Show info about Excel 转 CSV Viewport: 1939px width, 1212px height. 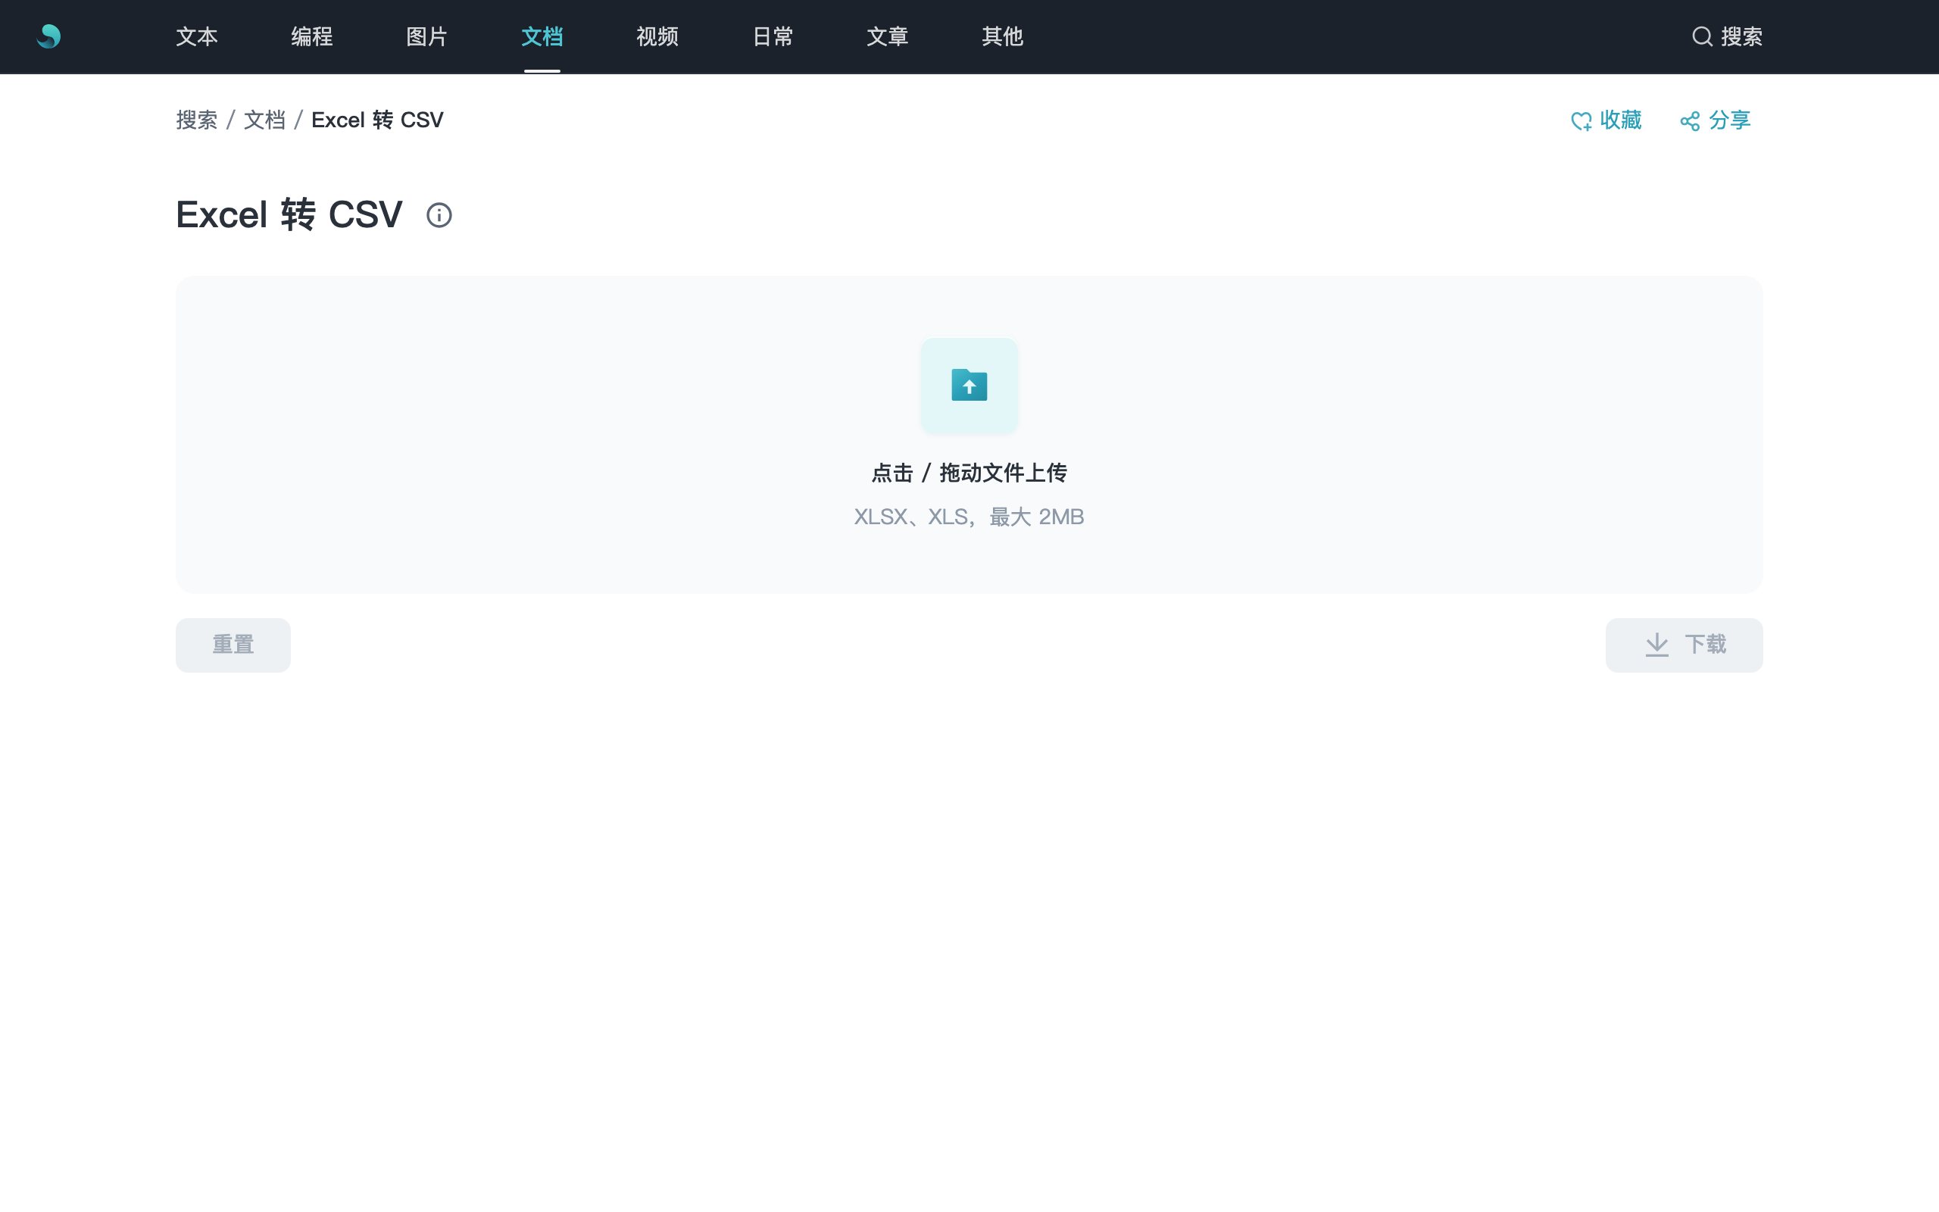click(439, 215)
